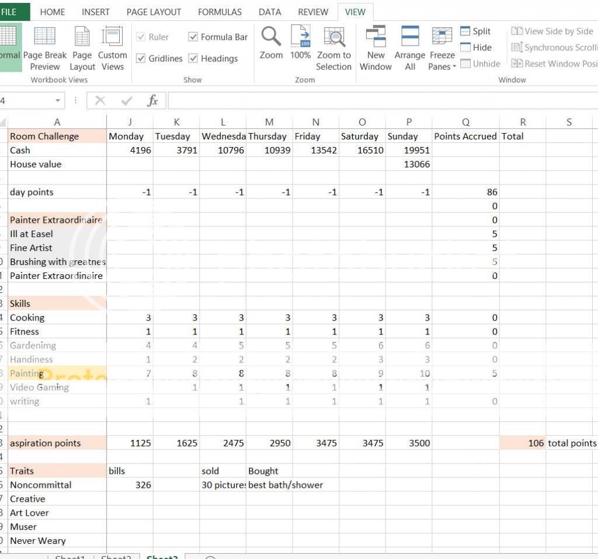
Task: Select the column Q header
Action: (x=465, y=122)
